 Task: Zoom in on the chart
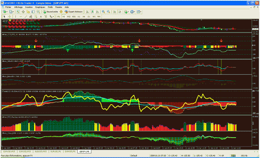coord(103,12)
